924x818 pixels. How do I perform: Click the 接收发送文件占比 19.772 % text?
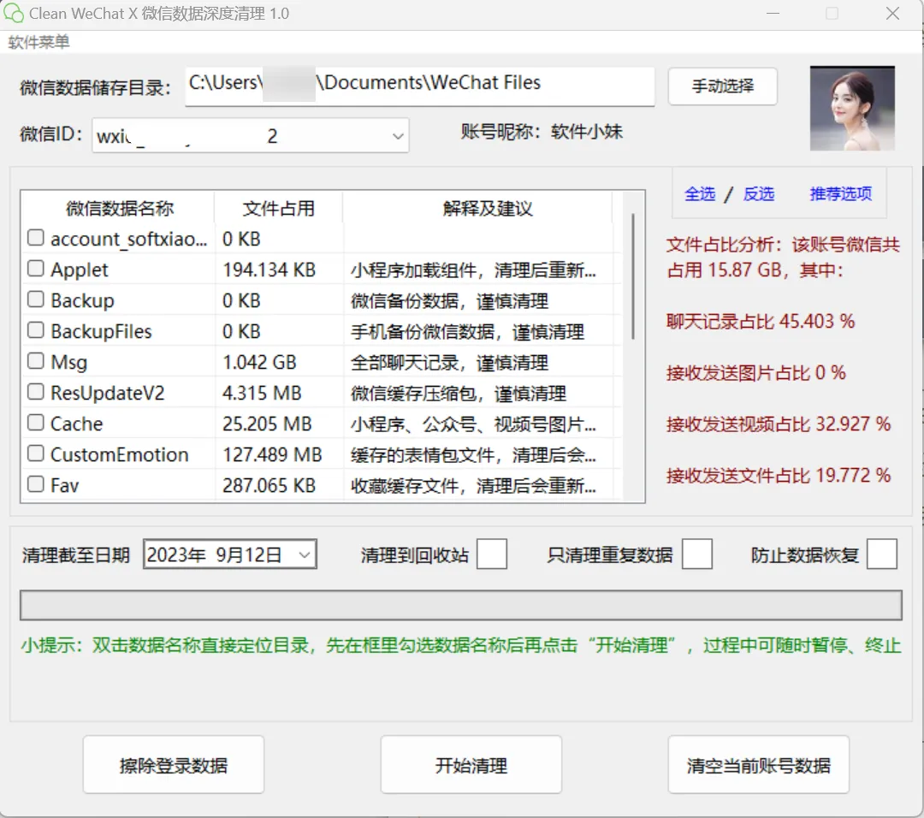779,475
